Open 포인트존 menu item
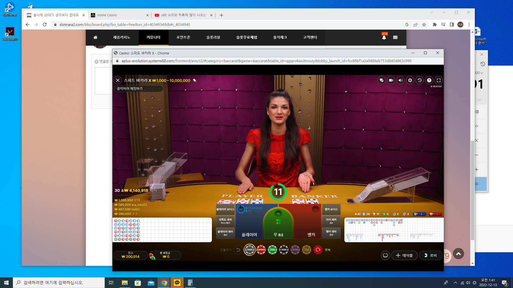This screenshot has height=288, width=513. point(183,37)
